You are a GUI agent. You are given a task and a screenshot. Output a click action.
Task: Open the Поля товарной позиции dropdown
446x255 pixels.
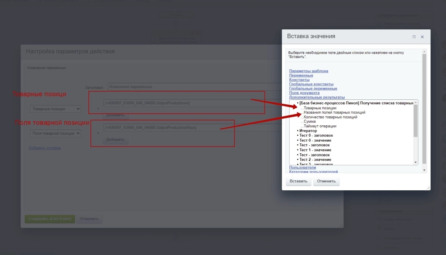[56, 133]
